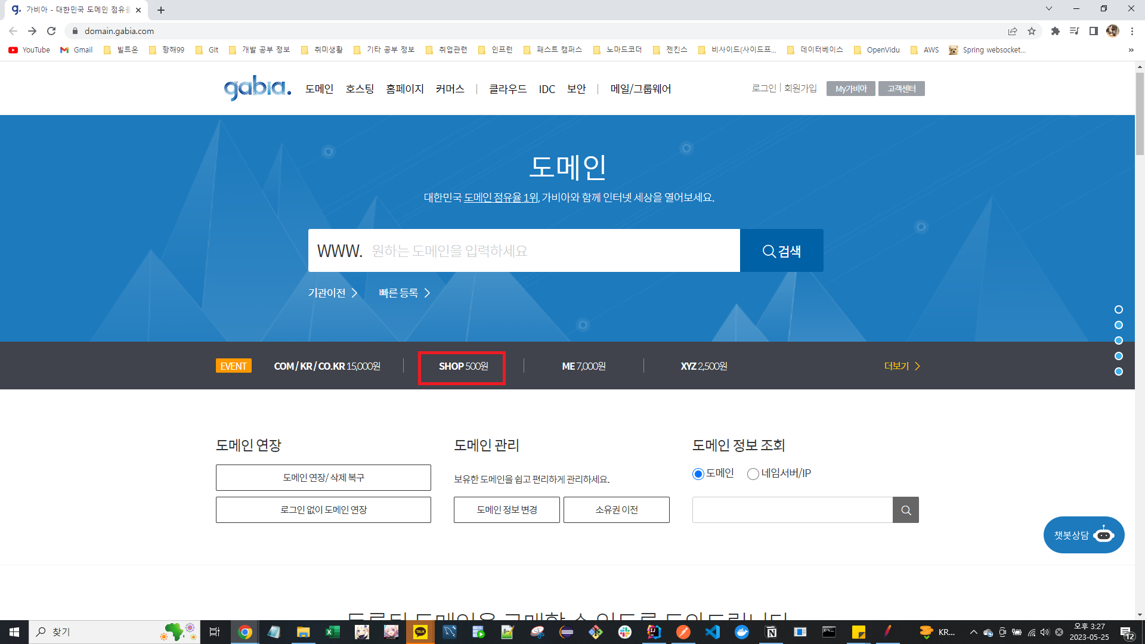Open the 커머스 menu

coord(450,89)
